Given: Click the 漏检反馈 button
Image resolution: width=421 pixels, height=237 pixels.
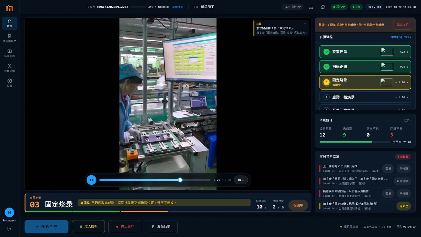Looking at the screenshot, I should 161,226.
